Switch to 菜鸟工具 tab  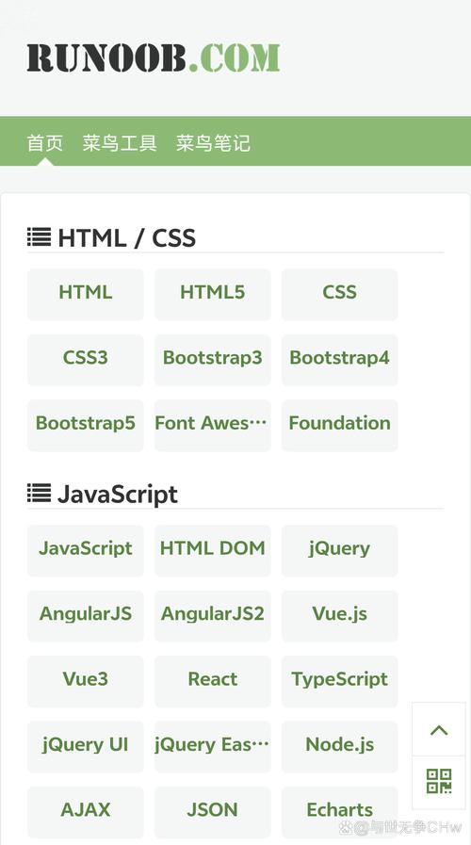(120, 143)
